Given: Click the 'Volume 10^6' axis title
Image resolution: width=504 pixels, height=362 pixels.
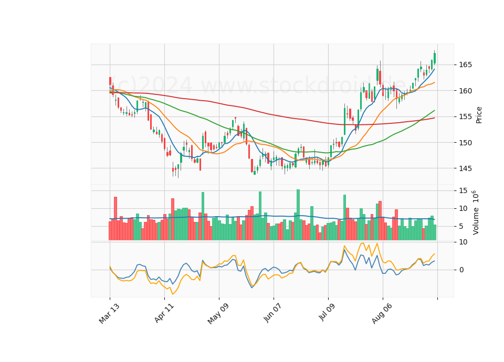Looking at the screenshot, I should (x=476, y=212).
